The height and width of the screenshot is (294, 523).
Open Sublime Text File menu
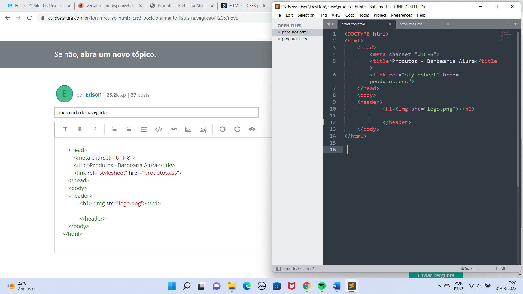pyautogui.click(x=278, y=15)
